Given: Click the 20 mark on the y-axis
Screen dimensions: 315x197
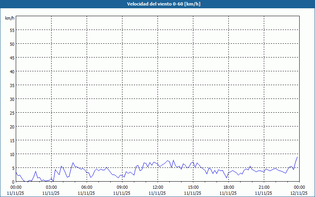Looking at the screenshot, I should click(x=12, y=126).
